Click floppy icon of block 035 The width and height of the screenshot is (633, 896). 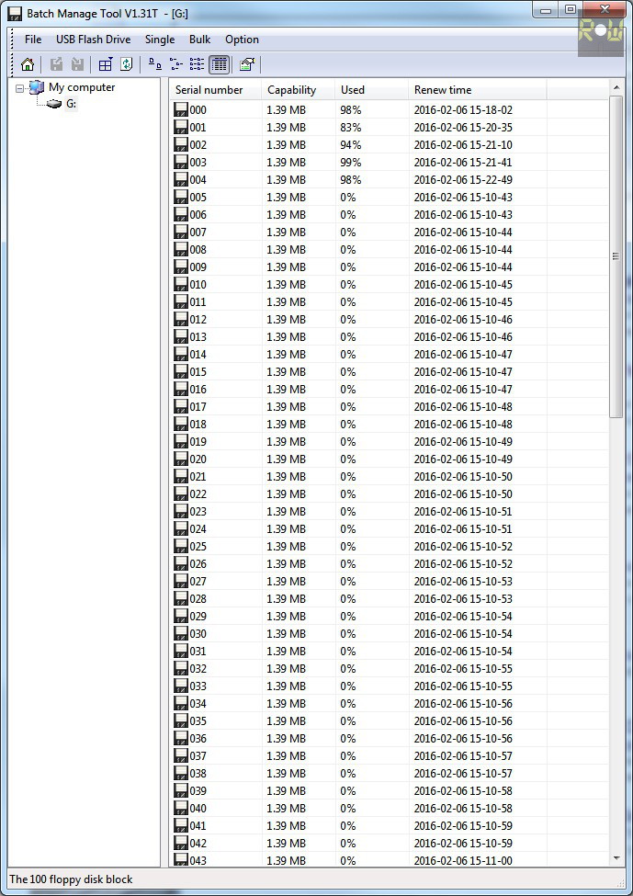coord(181,720)
